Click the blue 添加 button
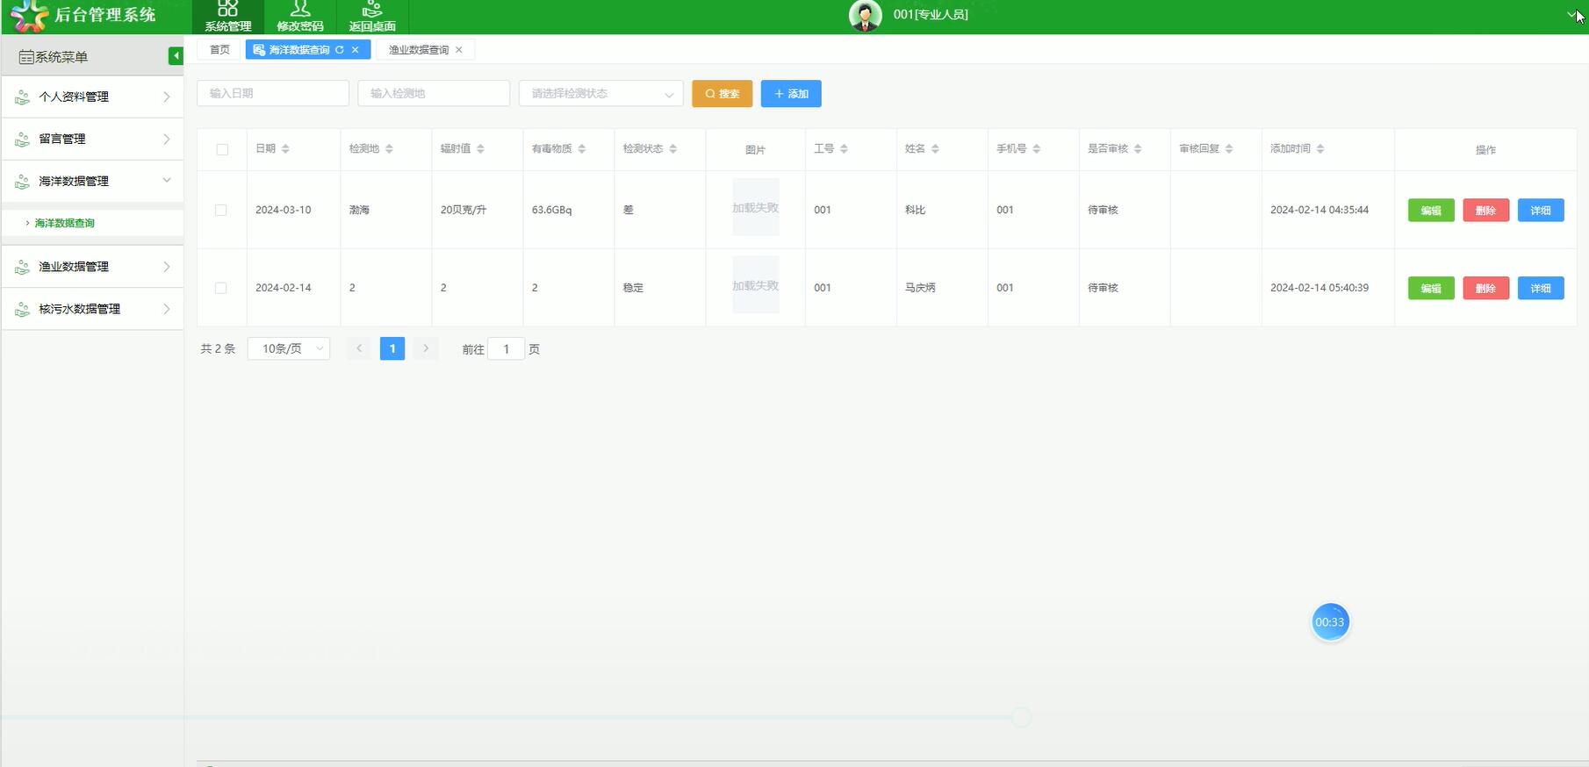 (x=791, y=94)
